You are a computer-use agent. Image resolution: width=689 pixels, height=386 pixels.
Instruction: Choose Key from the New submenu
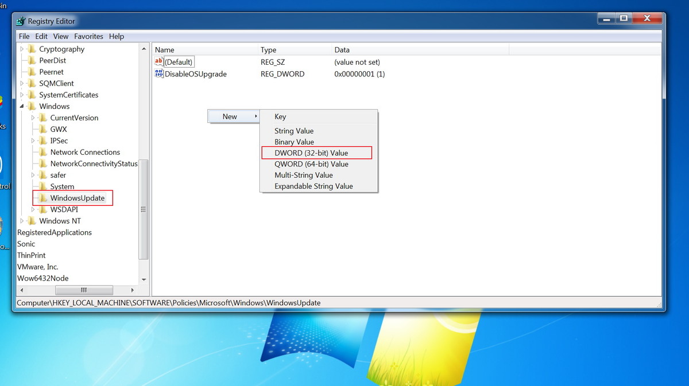(319, 116)
